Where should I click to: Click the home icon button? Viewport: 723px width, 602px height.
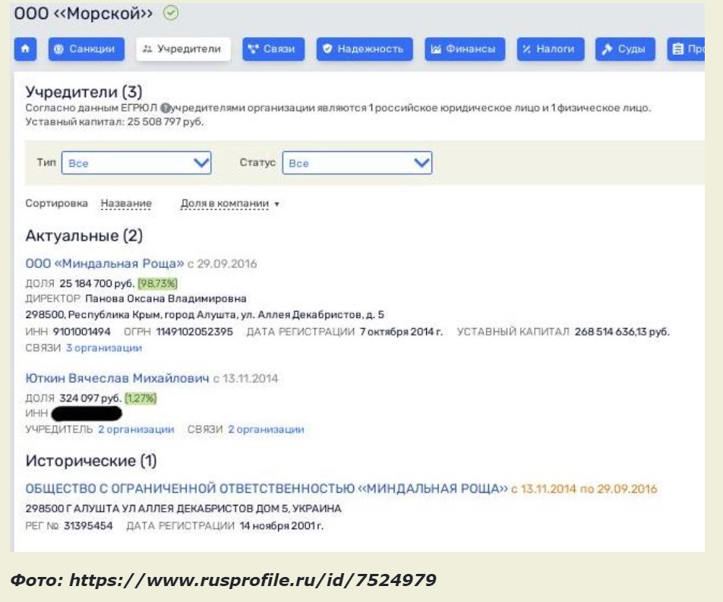pyautogui.click(x=25, y=49)
